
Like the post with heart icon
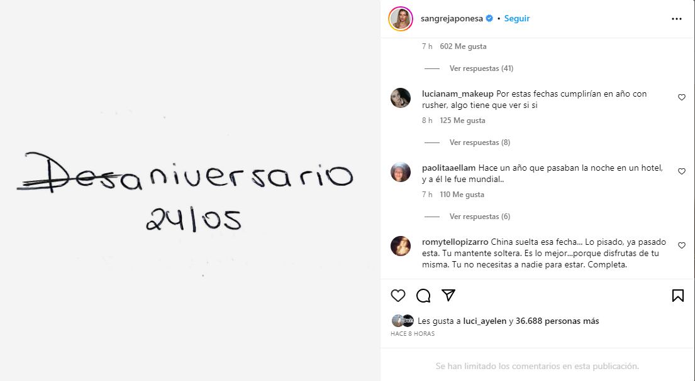coord(398,296)
